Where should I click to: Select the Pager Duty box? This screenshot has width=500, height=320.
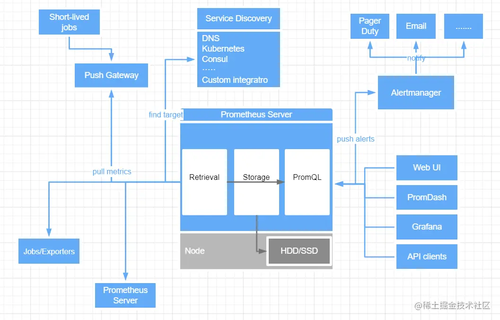(x=370, y=26)
